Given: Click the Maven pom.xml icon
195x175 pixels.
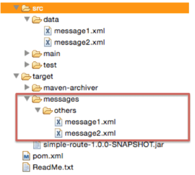Looking at the screenshot, I should click(26, 156).
